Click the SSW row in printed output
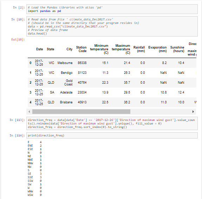The image size is (202, 199). tap(34, 181)
